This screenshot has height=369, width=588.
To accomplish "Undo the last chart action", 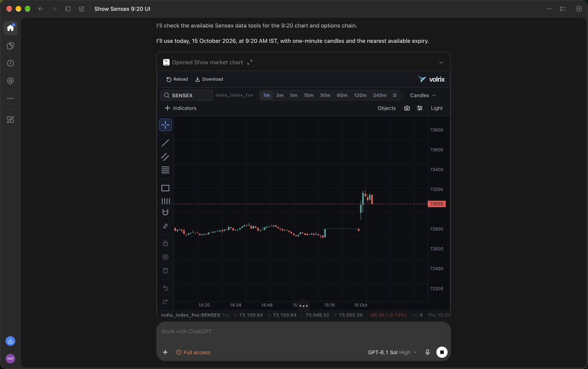I will [x=165, y=288].
